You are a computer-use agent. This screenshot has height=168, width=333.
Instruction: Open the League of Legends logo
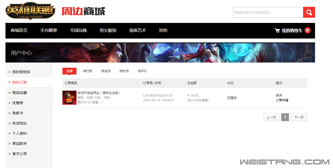pos(30,11)
